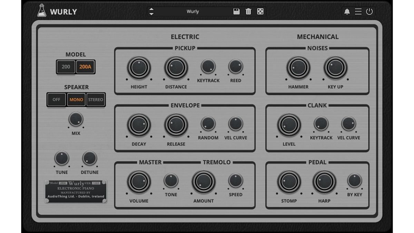Select the ELECTRIC section header

(185, 37)
